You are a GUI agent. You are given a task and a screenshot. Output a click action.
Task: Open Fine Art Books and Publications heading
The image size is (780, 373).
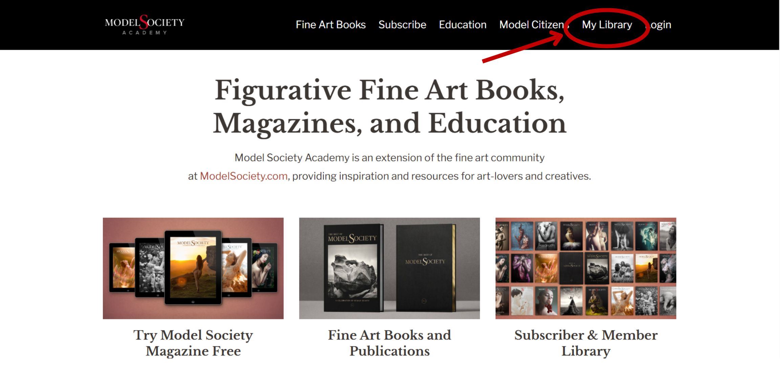point(389,343)
